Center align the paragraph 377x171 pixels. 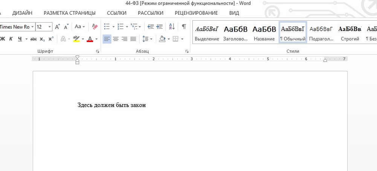tap(116, 39)
